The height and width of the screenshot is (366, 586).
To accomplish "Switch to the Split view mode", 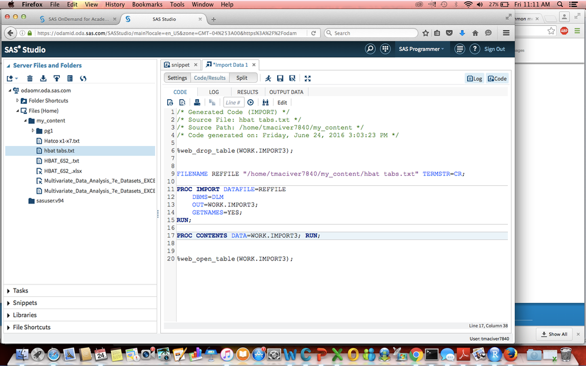I will (x=242, y=77).
